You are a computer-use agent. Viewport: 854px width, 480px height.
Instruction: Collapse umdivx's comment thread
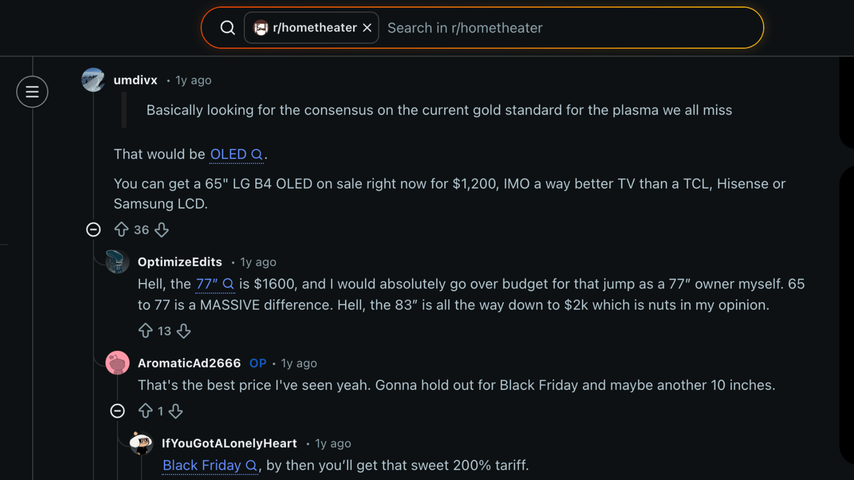coord(93,230)
